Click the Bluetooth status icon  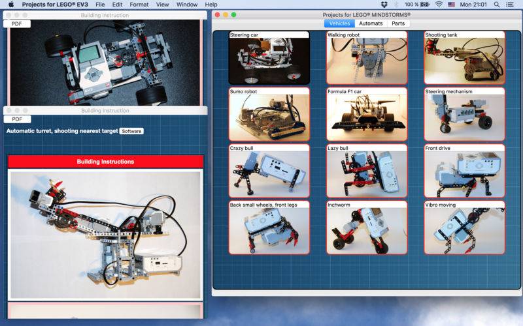[x=396, y=5]
